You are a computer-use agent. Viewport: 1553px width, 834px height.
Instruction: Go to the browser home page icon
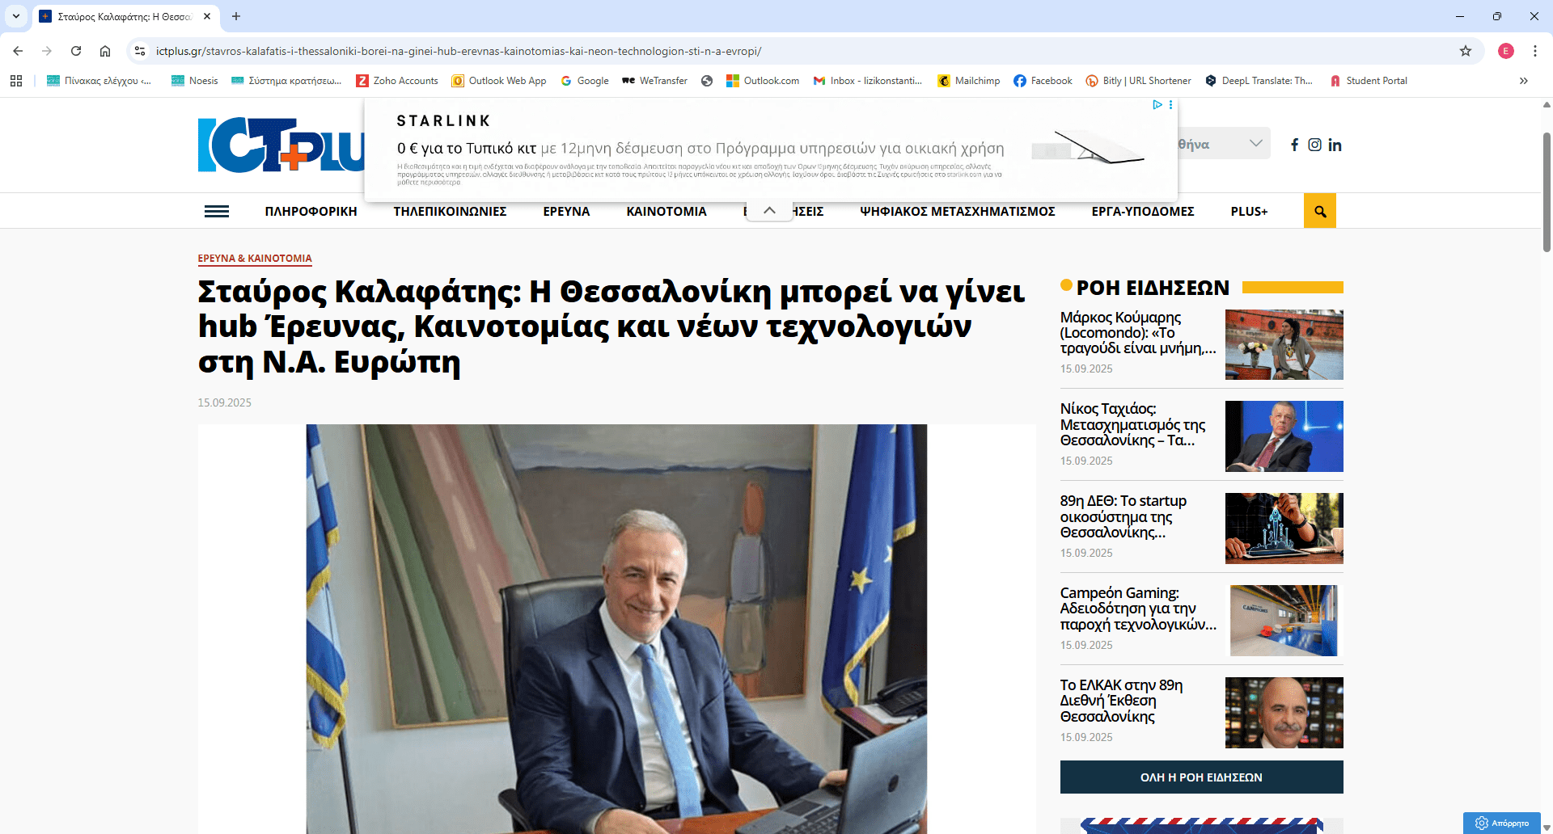[105, 51]
